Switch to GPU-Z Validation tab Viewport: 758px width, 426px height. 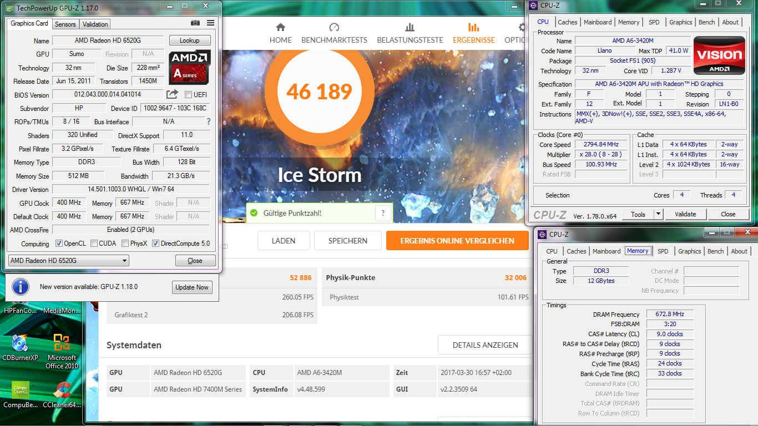click(x=95, y=24)
